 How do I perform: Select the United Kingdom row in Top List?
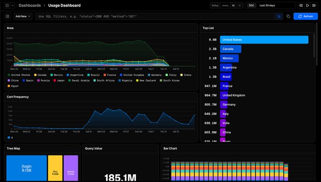pos(256,95)
